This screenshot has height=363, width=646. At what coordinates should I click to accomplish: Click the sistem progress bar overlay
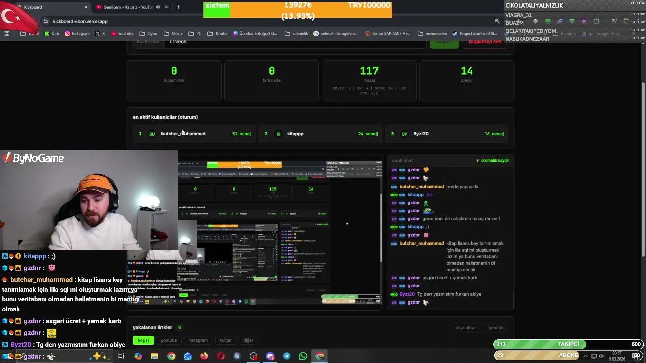tap(298, 10)
